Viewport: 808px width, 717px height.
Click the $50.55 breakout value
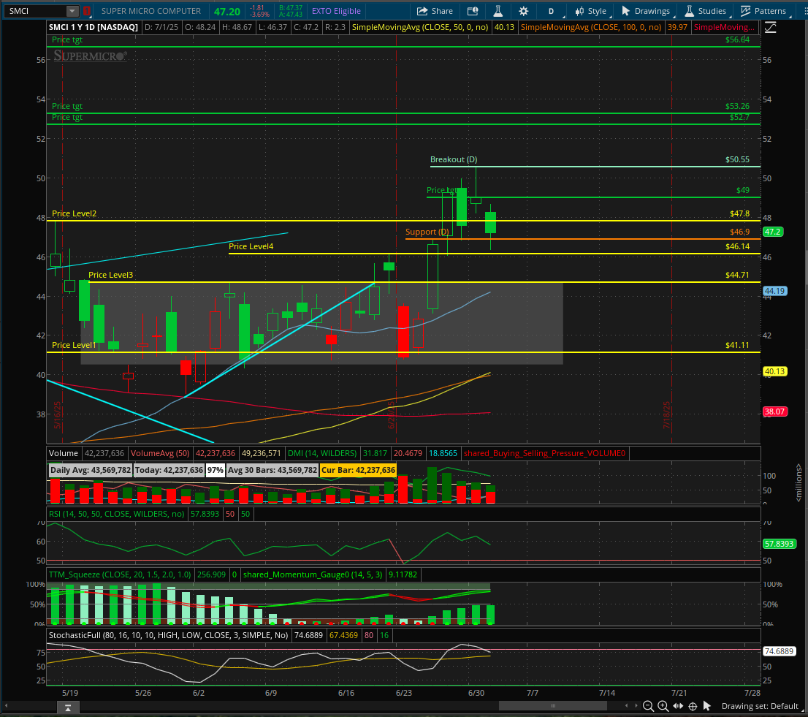(737, 160)
